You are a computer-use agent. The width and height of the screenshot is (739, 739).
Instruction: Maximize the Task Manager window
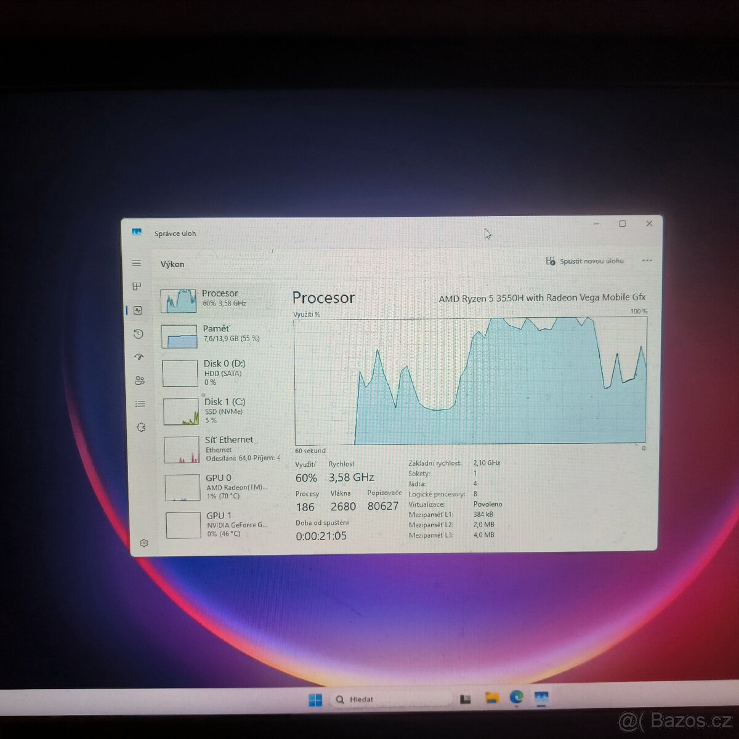click(x=623, y=224)
